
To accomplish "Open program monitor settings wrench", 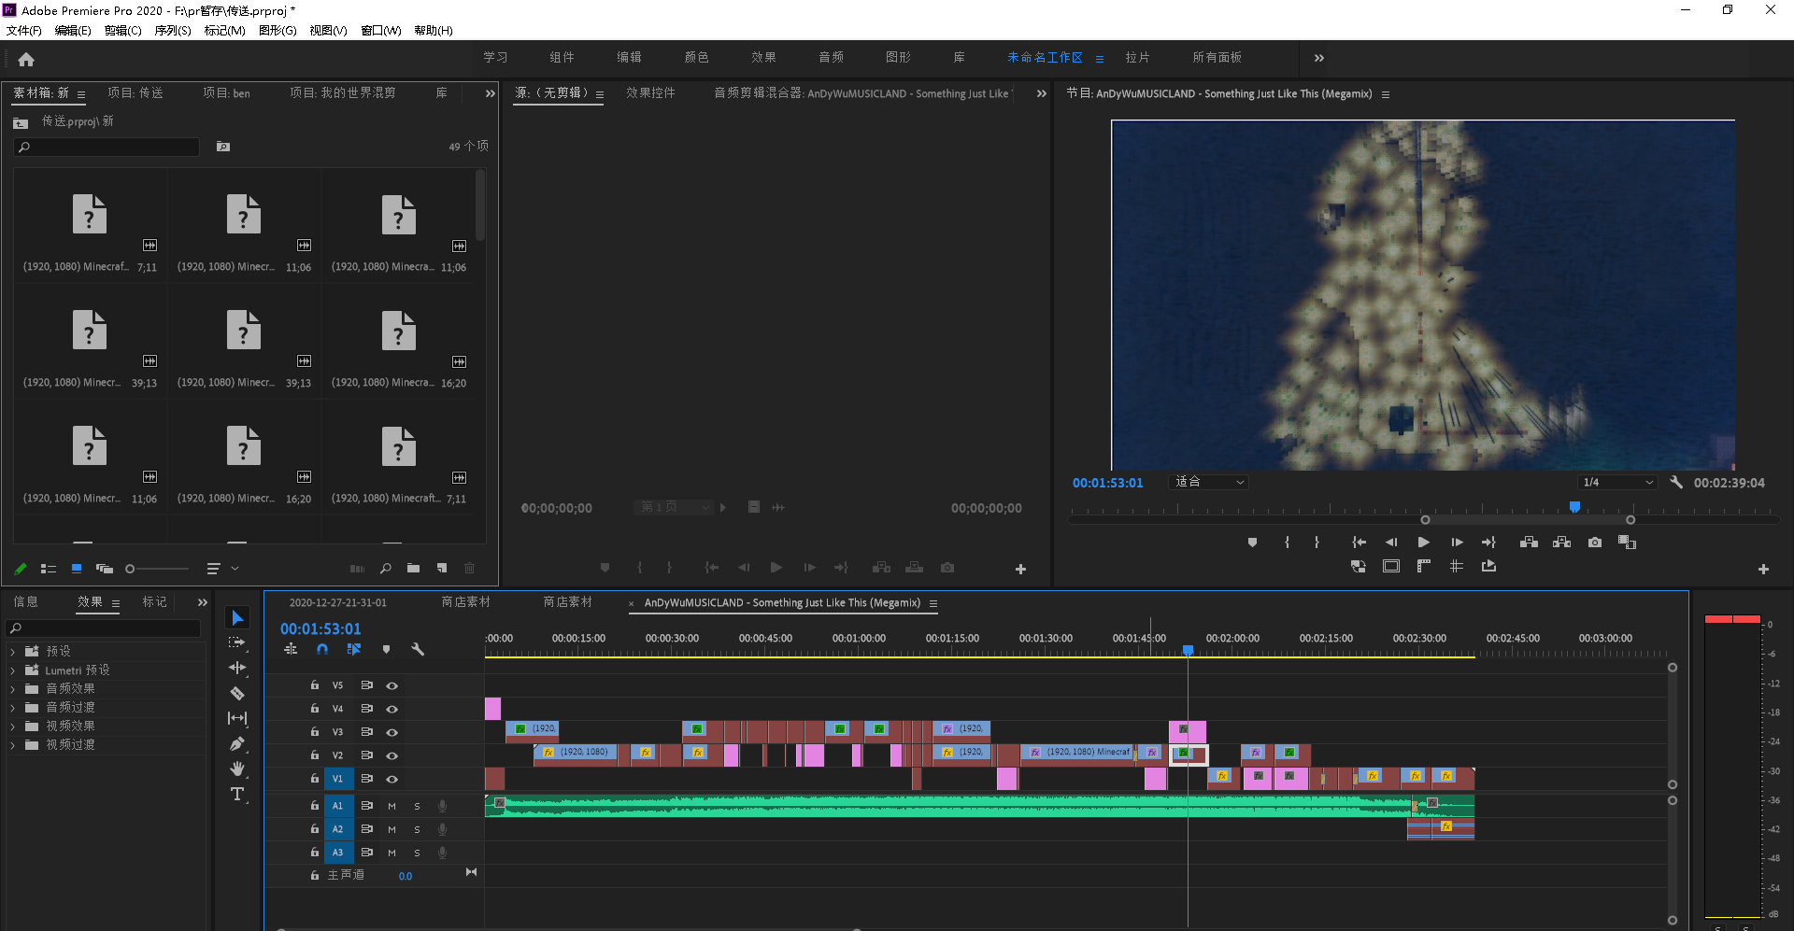I will 1676,482.
